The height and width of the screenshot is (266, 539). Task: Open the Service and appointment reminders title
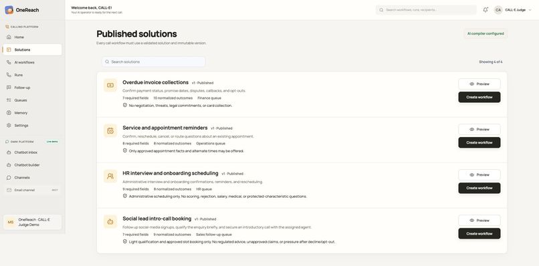(x=165, y=128)
